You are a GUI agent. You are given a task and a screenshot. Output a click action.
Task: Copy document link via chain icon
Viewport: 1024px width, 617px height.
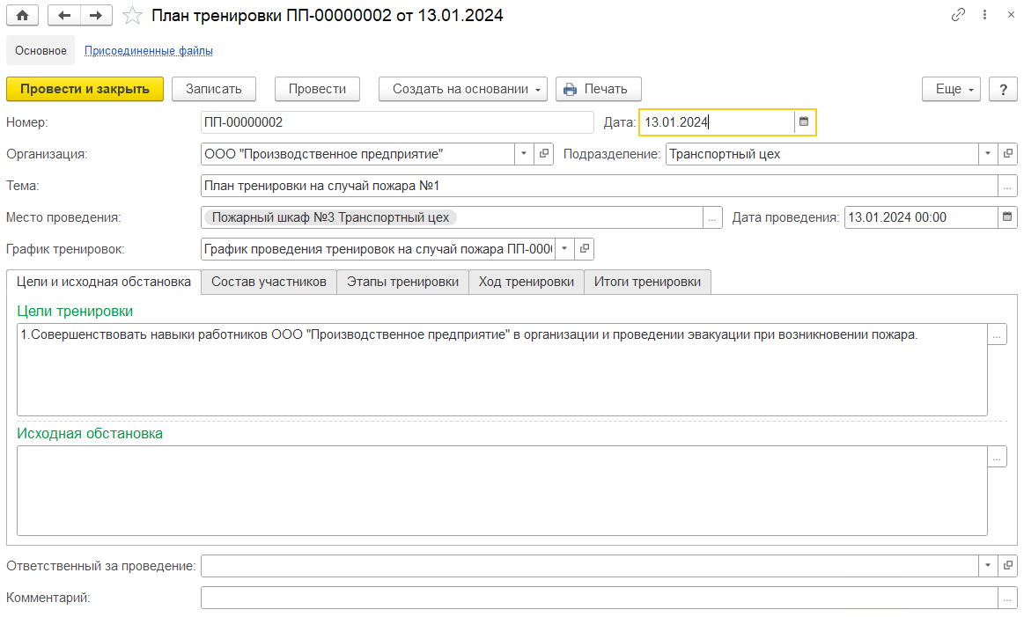click(959, 16)
